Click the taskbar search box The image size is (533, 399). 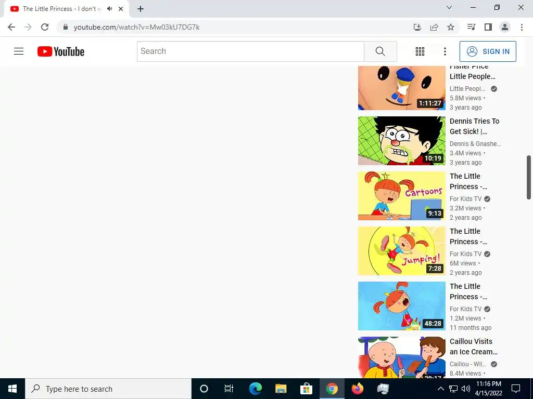click(108, 389)
